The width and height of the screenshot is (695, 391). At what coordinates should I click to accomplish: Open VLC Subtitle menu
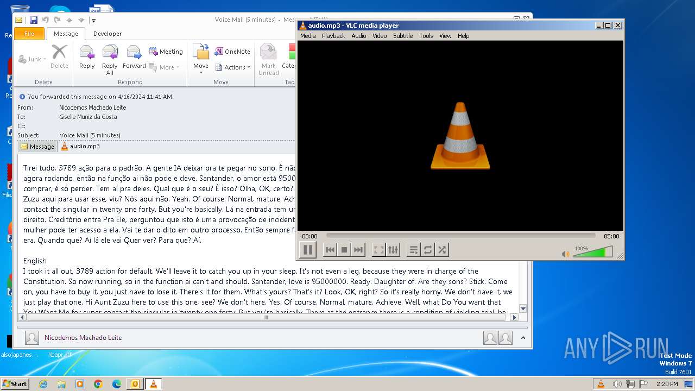(x=403, y=36)
